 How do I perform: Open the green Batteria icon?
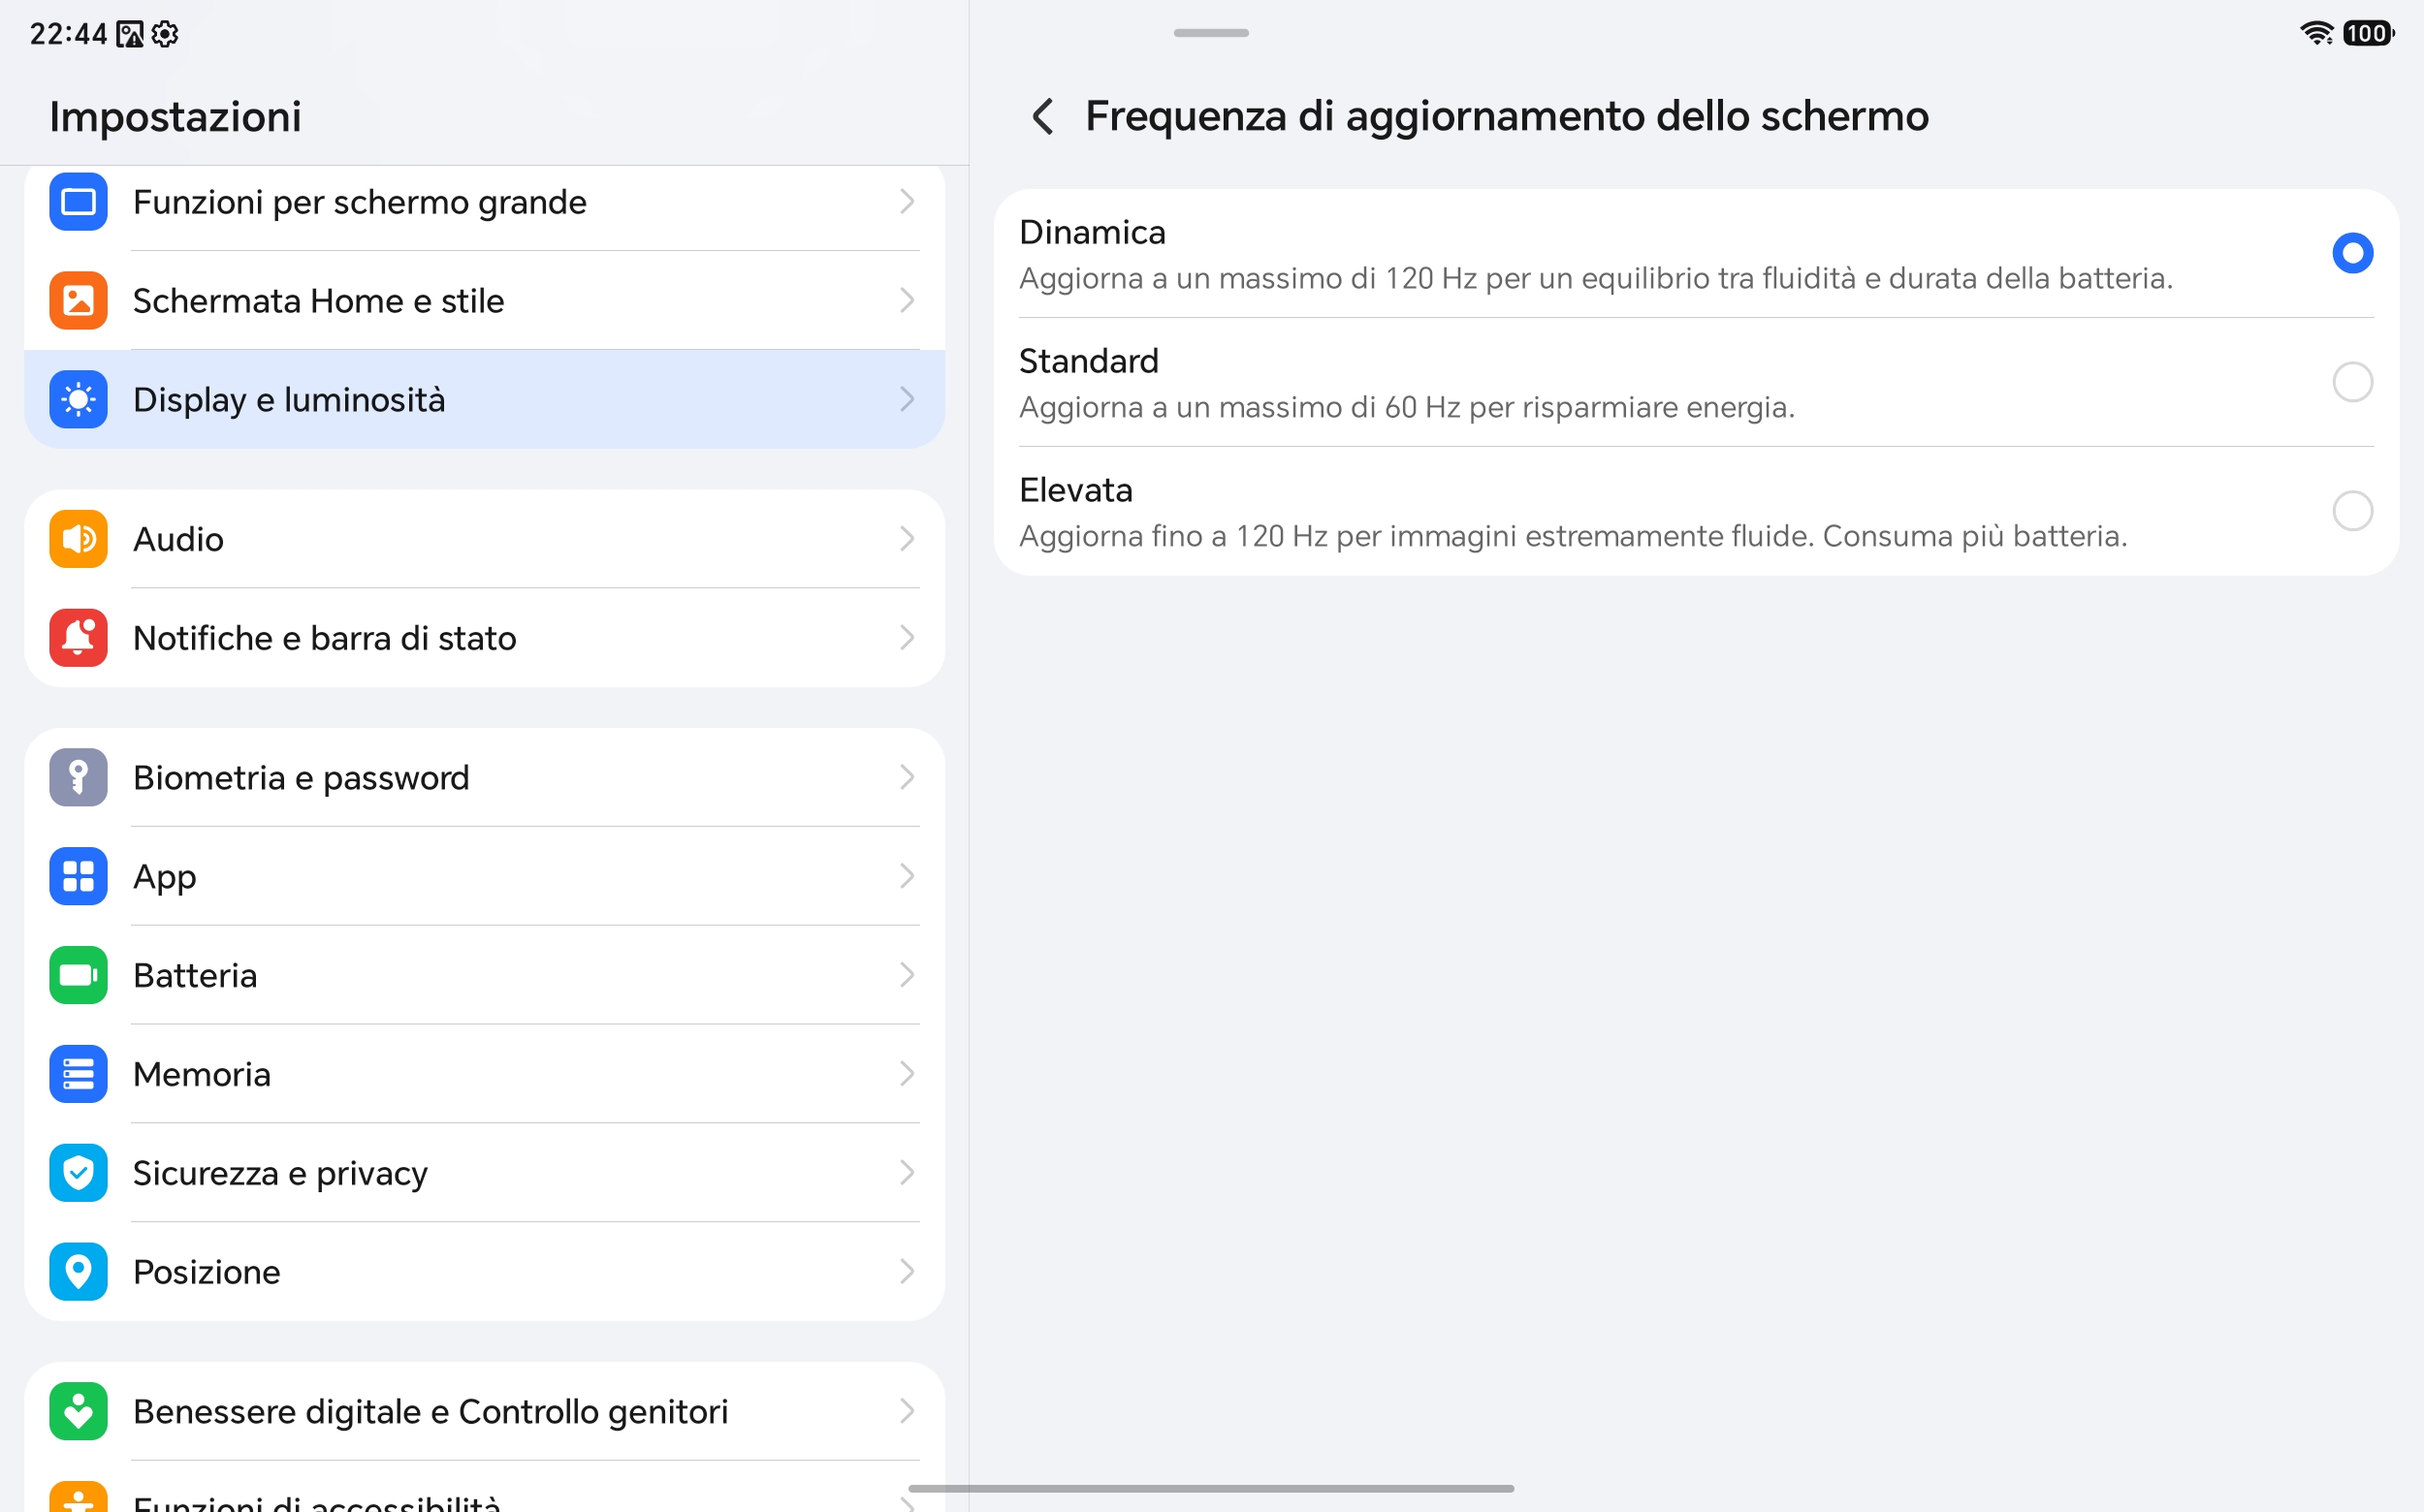(x=78, y=975)
